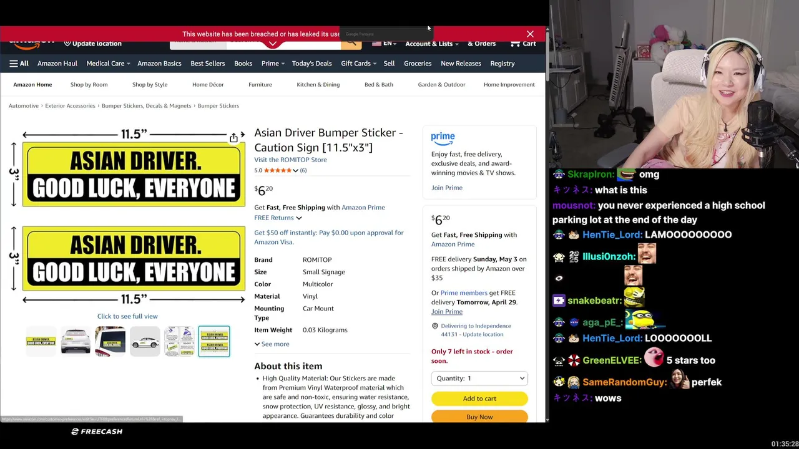This screenshot has width=799, height=449.
Task: Open Bed & Bath category
Action: pyautogui.click(x=379, y=85)
